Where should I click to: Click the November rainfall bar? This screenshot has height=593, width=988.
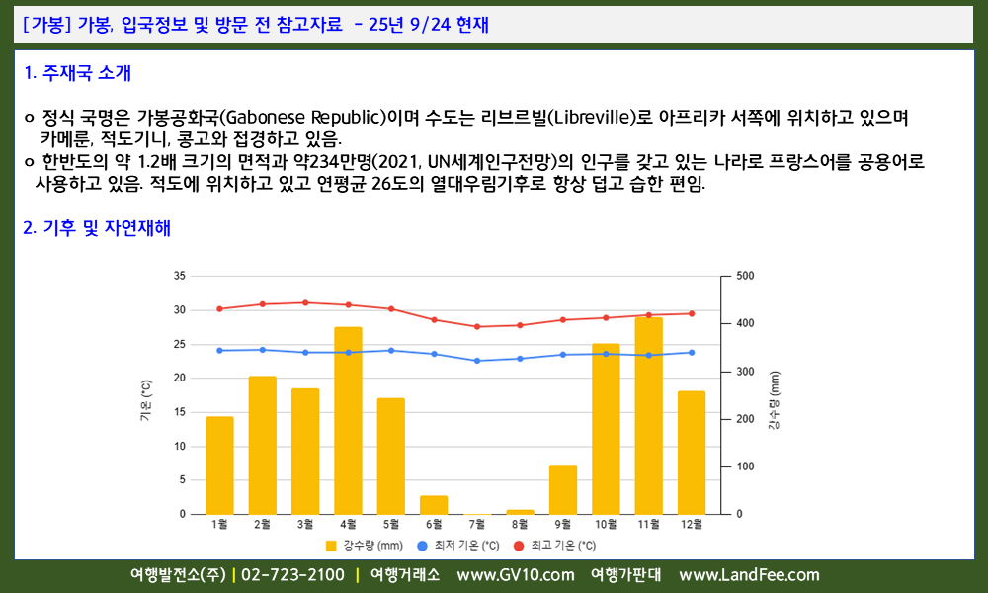tap(648, 415)
